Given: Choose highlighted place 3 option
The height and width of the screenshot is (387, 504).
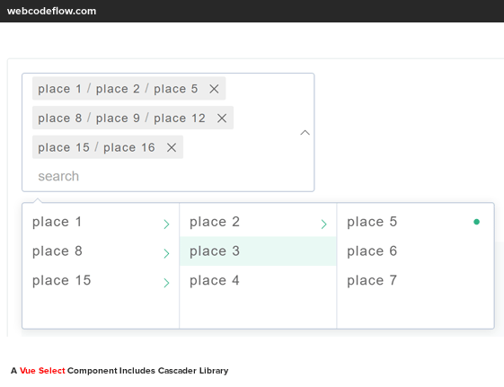Looking at the screenshot, I should [x=258, y=251].
